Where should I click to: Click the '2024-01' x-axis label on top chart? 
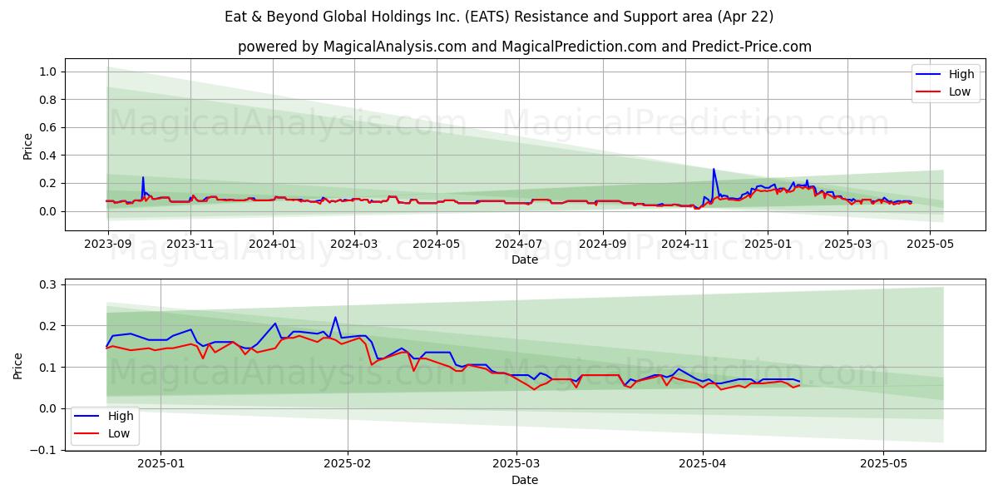click(274, 245)
